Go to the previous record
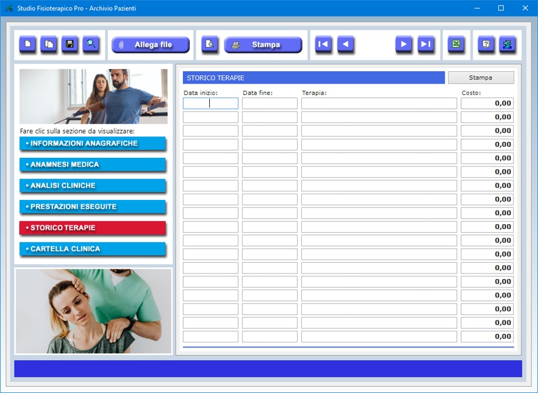This screenshot has height=393, width=538. [x=345, y=44]
